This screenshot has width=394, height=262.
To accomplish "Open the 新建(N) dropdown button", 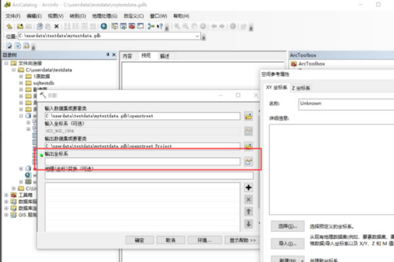I will click(x=288, y=259).
